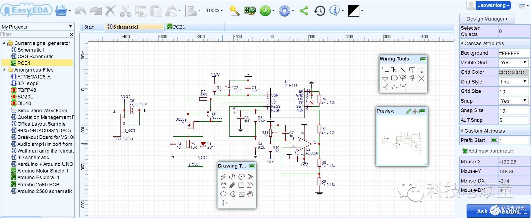Collapse the Current signal generator project folder

point(4,43)
